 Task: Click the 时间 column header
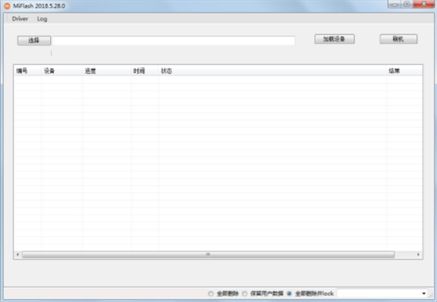point(145,71)
